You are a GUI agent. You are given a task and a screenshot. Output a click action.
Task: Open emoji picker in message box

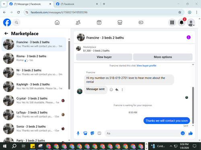(183, 133)
